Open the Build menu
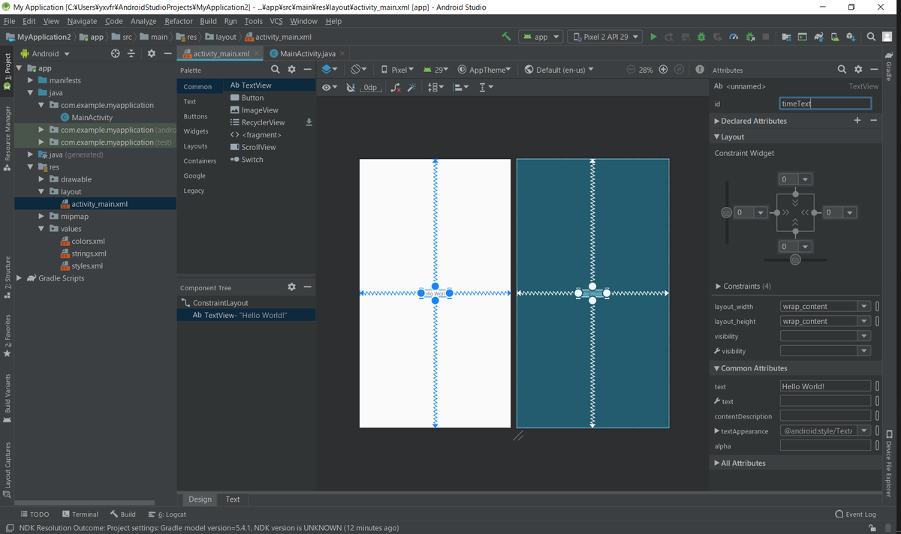Image resolution: width=901 pixels, height=534 pixels. (208, 21)
